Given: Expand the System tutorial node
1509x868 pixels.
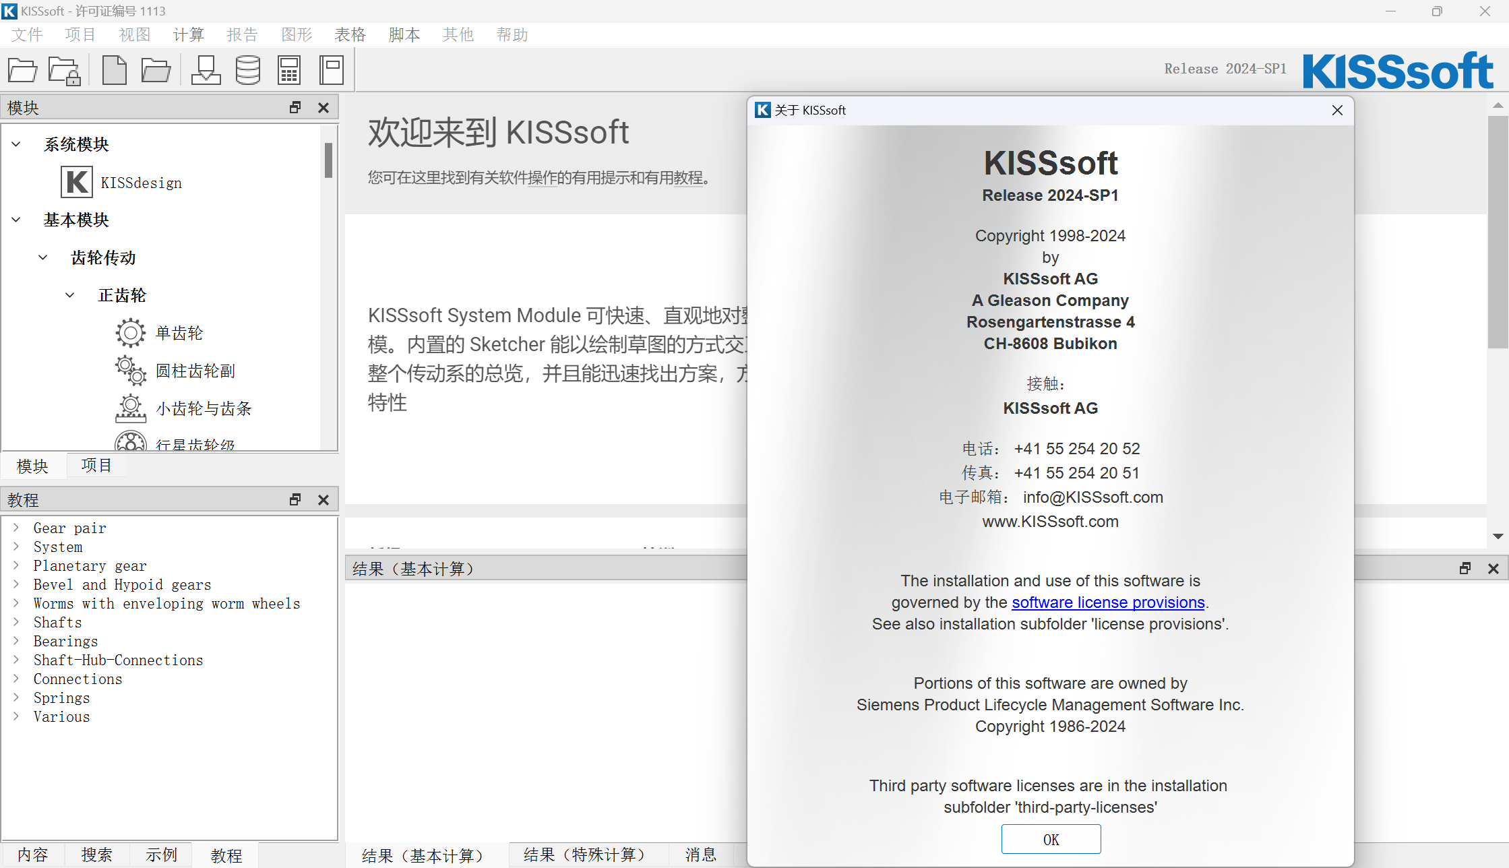Looking at the screenshot, I should [16, 547].
